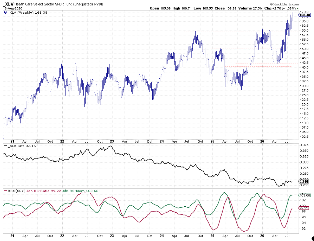
Task: Click the 102 label on the RRG axis
Action: coord(302,200)
